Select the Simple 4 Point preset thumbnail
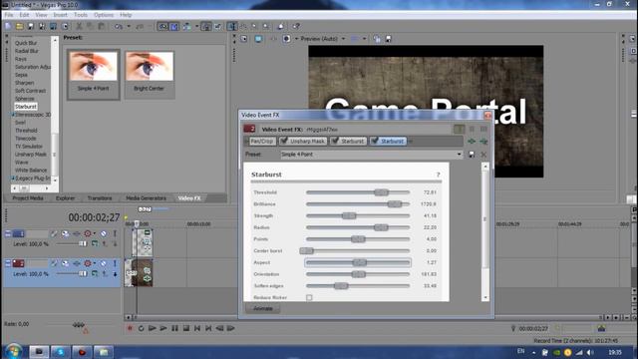 click(93, 74)
